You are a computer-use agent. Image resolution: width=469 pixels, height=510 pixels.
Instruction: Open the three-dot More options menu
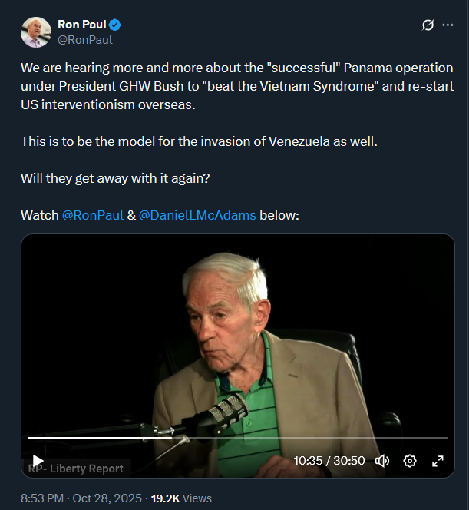coord(448,25)
